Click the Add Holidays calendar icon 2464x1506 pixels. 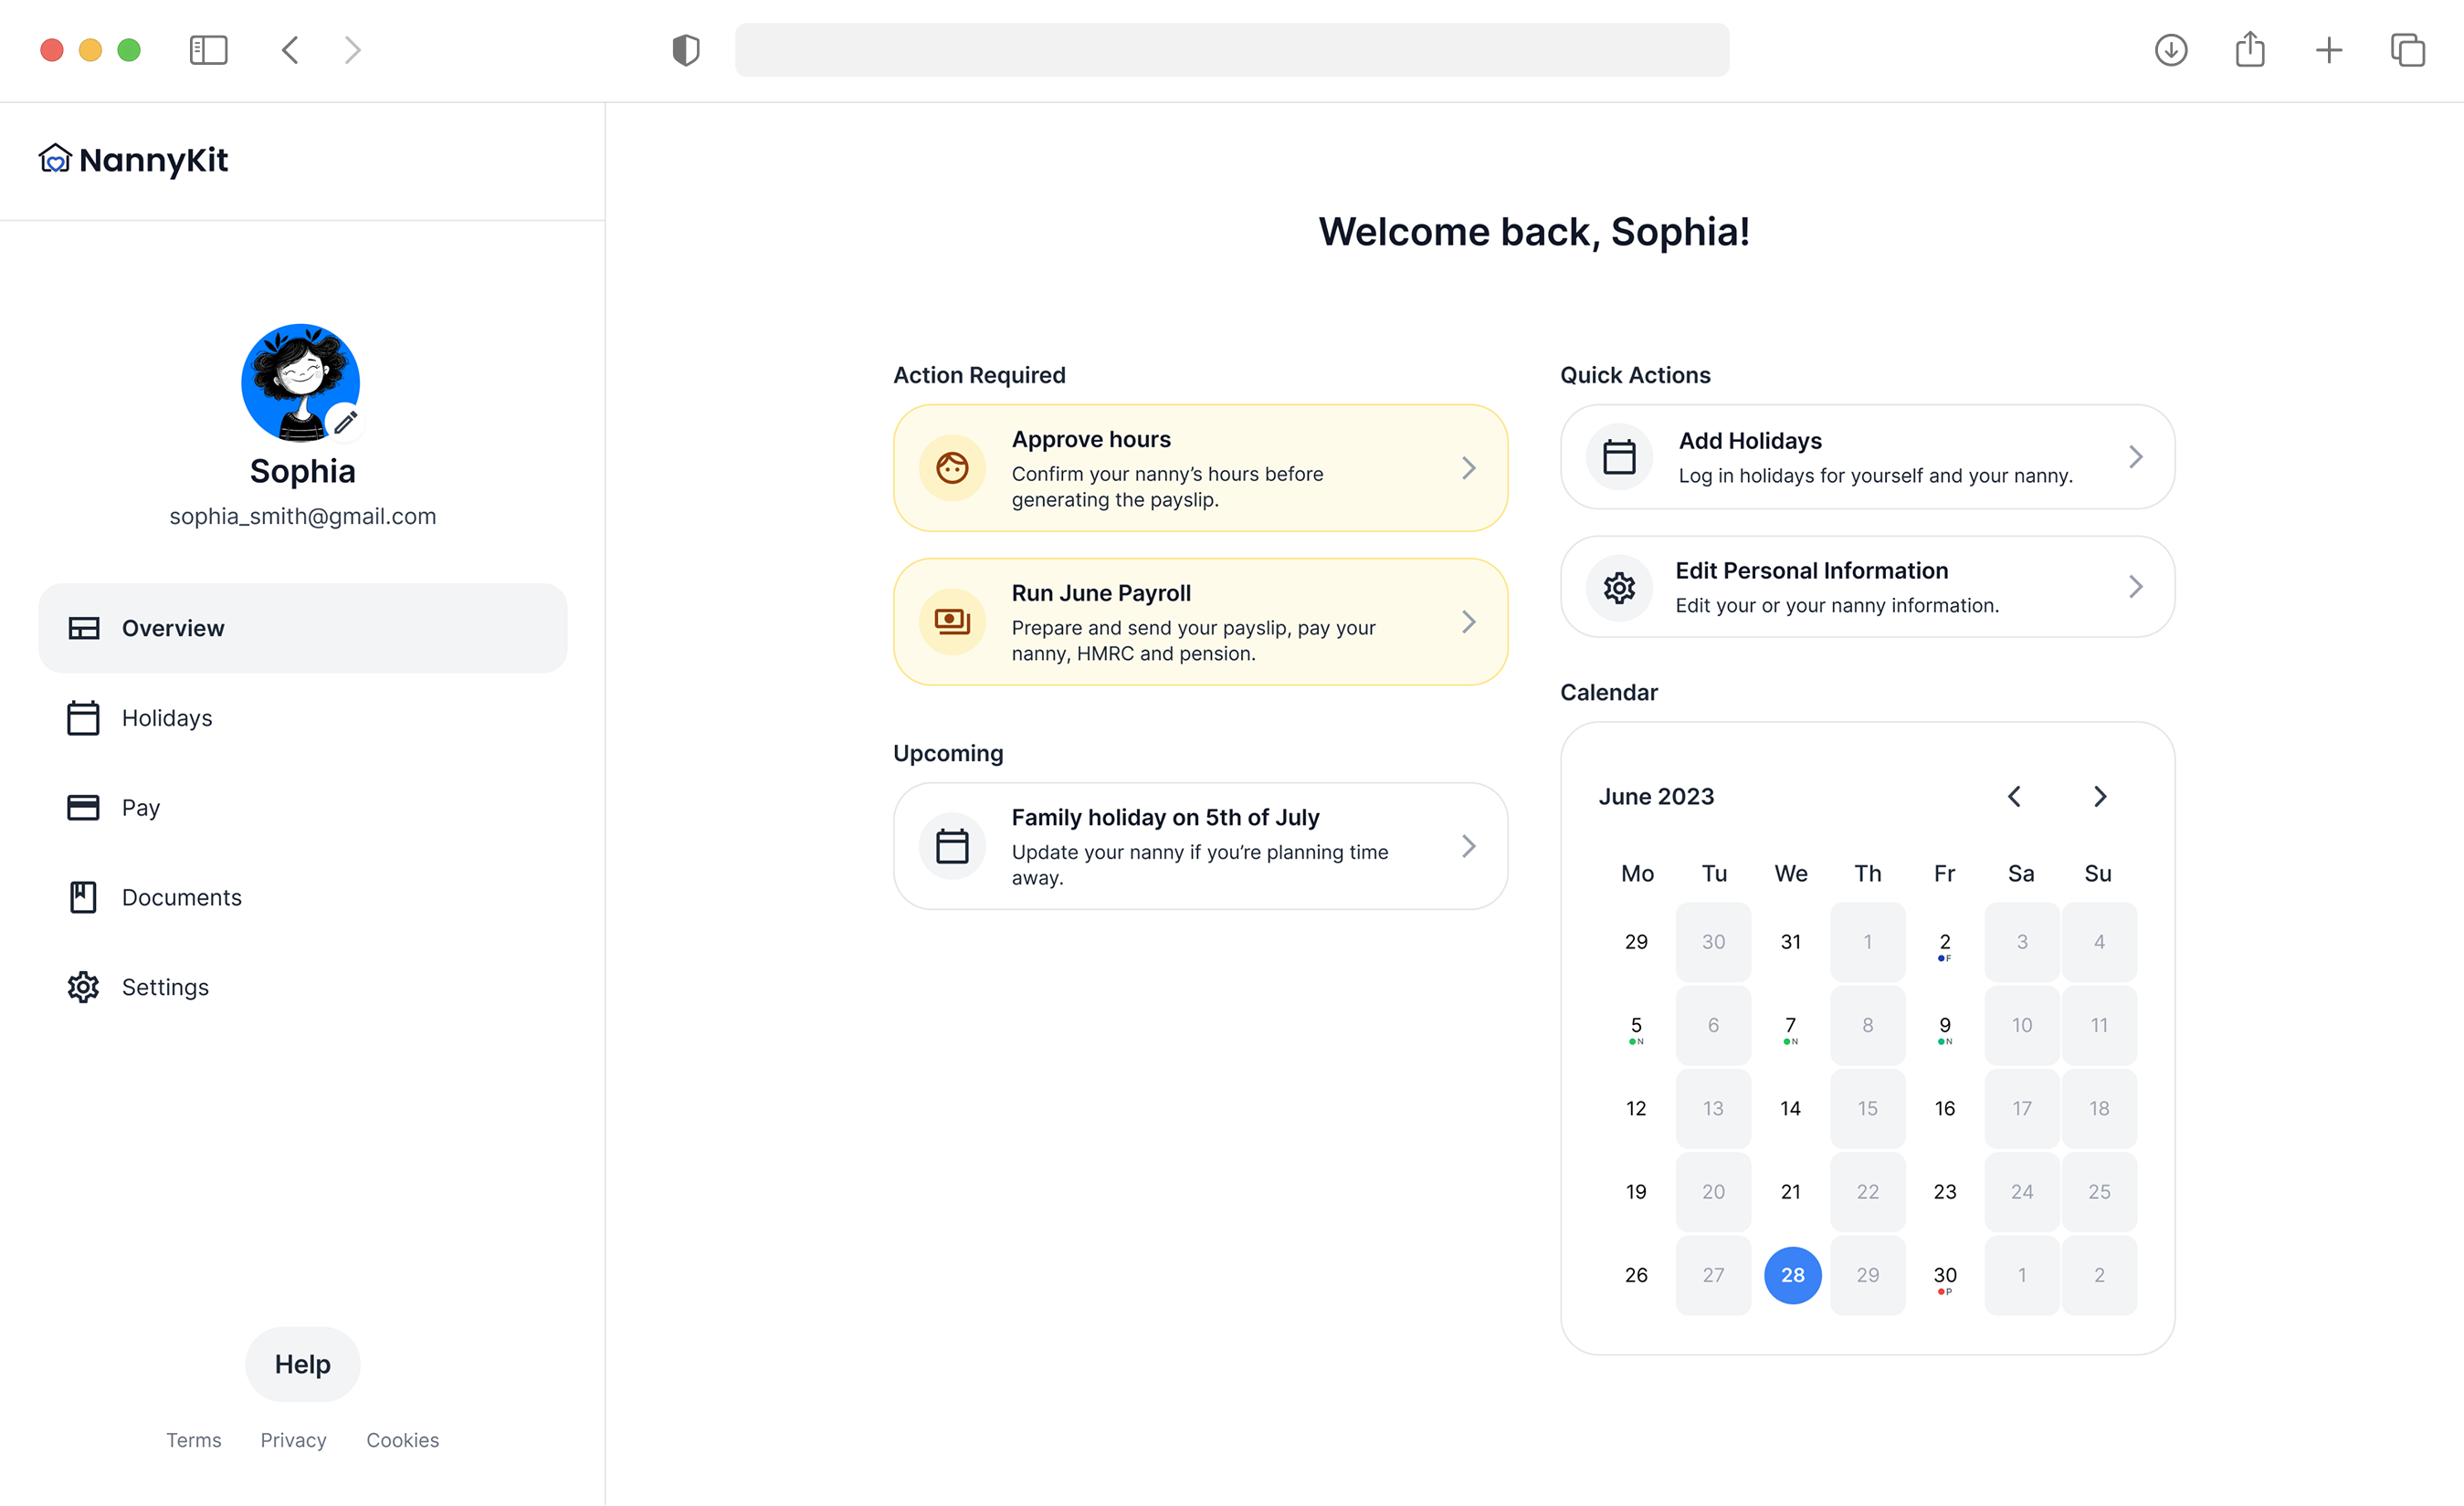pos(1619,457)
